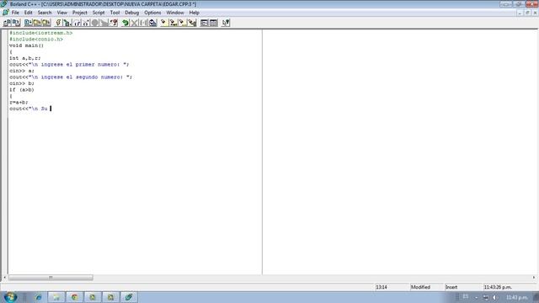Click the 'r=a+b;' line
Viewport: 539px width, 303px height.
click(19, 103)
